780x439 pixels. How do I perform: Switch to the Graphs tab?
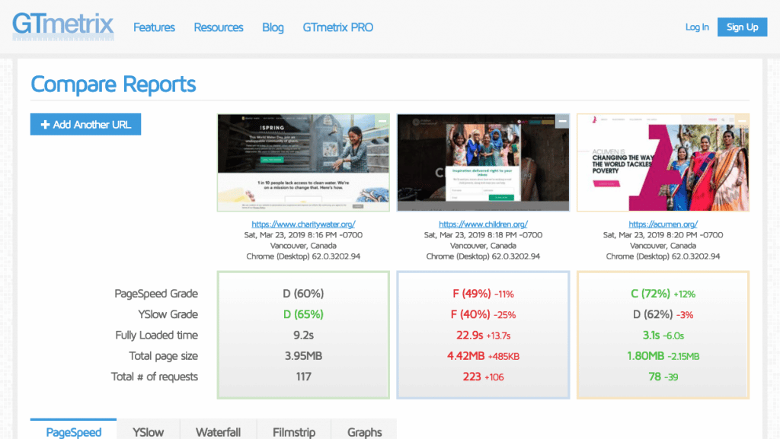click(365, 431)
